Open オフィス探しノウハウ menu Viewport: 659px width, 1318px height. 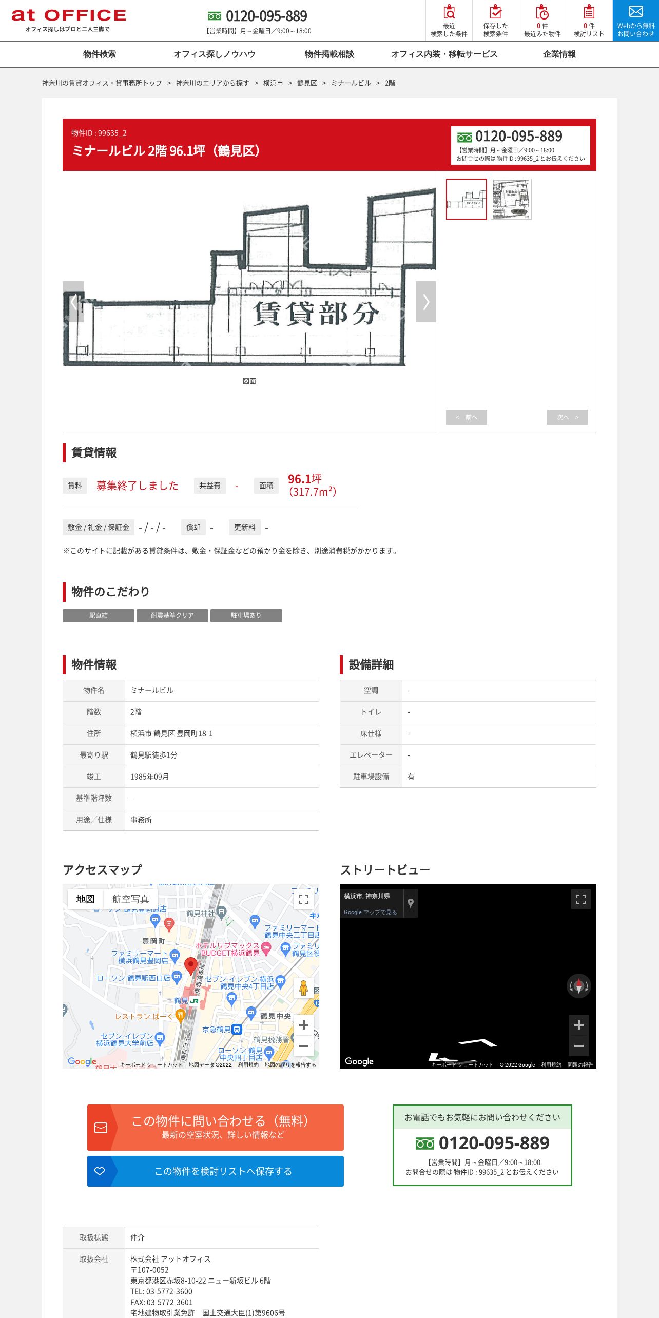pos(215,54)
